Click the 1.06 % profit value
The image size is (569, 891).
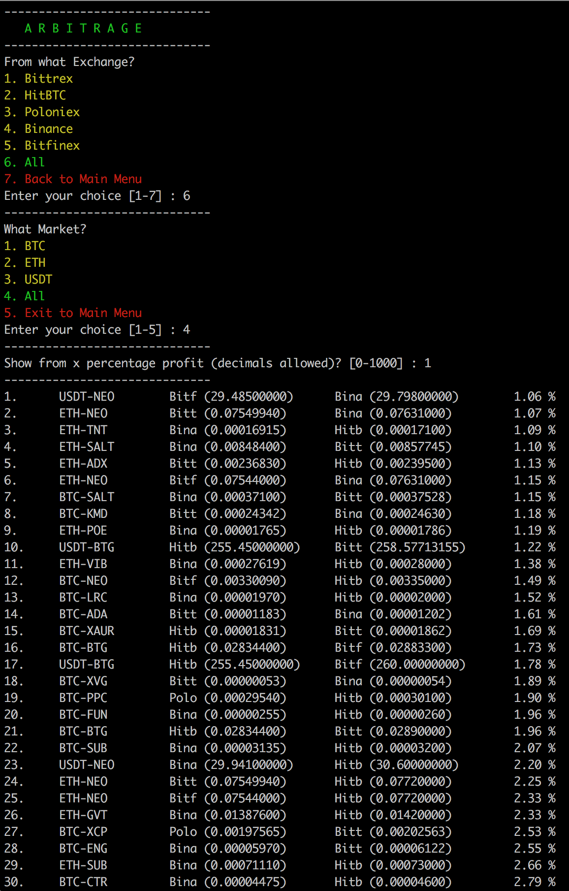pyautogui.click(x=535, y=397)
